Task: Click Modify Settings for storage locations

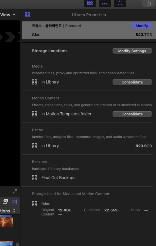Action: (132, 51)
